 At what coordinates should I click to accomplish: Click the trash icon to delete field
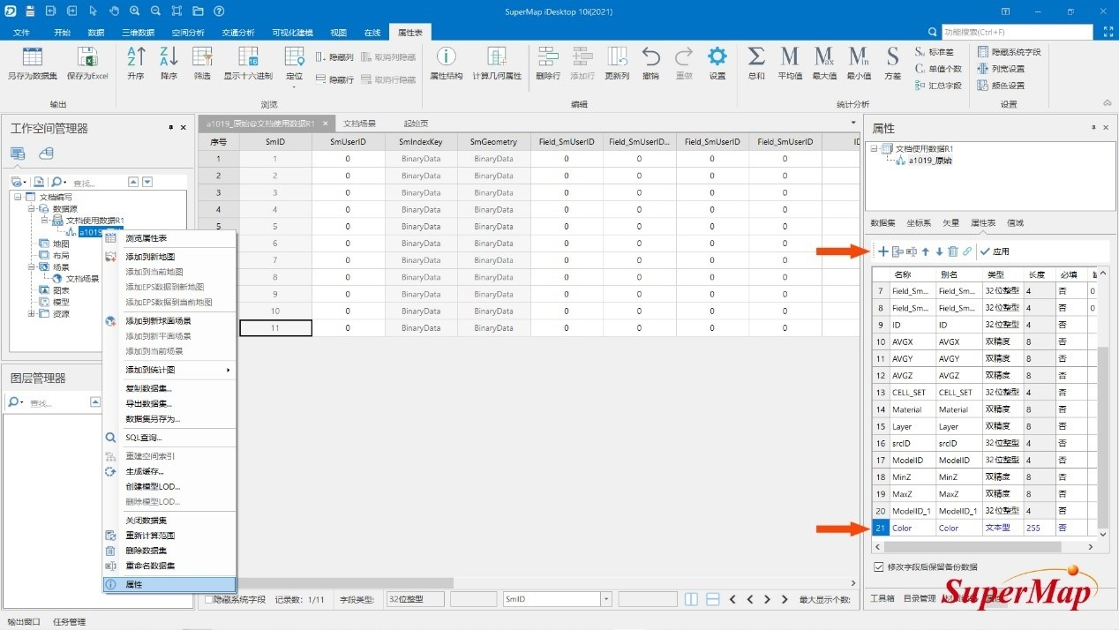(x=953, y=251)
